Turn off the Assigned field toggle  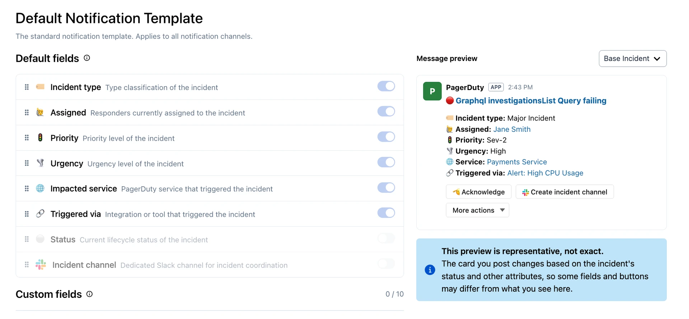(x=386, y=111)
